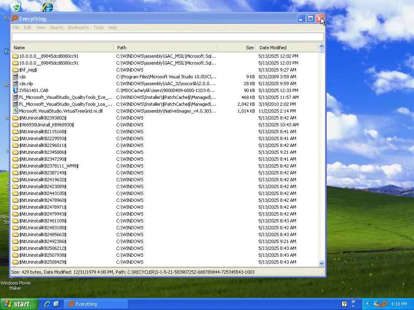Open the View menu
Image resolution: width=414 pixels, height=310 pixels.
[x=40, y=27]
